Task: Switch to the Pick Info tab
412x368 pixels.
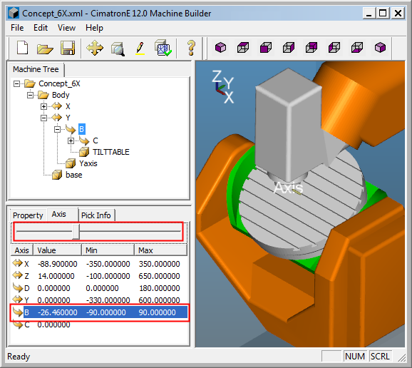Action: 96,215
